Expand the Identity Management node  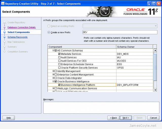53,71
